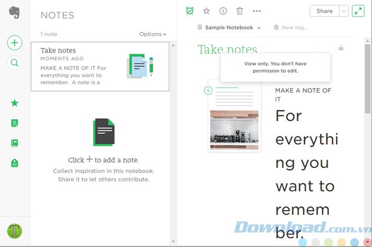Expand note to full screen with arrows icon
372x247 pixels.
(358, 11)
